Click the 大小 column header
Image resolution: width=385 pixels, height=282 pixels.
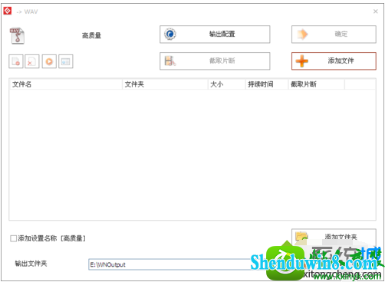227,84
